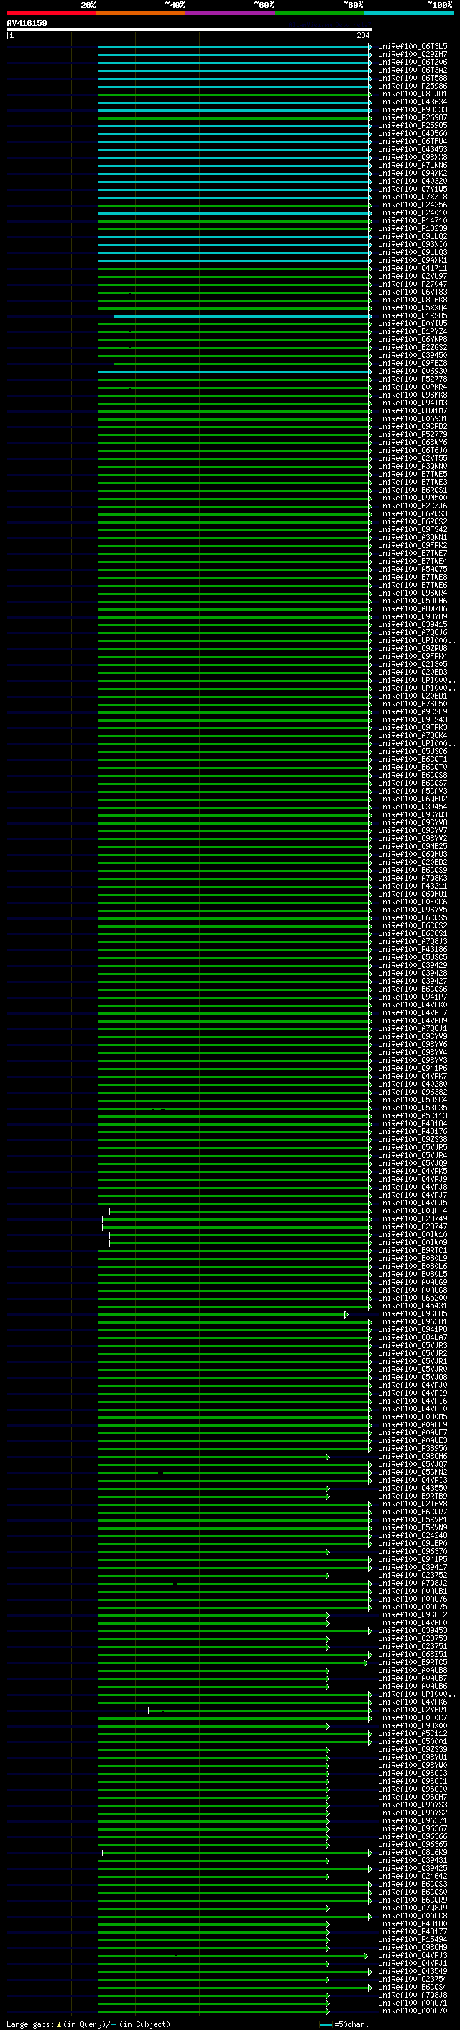Select the UniRef100_P43186 label
Viewport: 460px width, 2030px height.
(x=413, y=950)
